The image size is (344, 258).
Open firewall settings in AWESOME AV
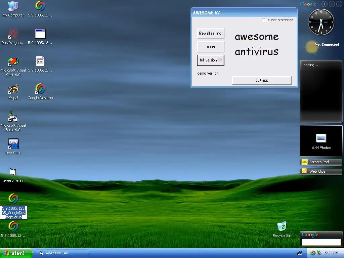[x=211, y=33]
